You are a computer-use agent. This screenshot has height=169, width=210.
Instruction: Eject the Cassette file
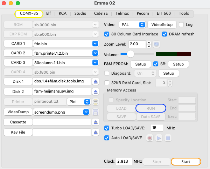96,122
